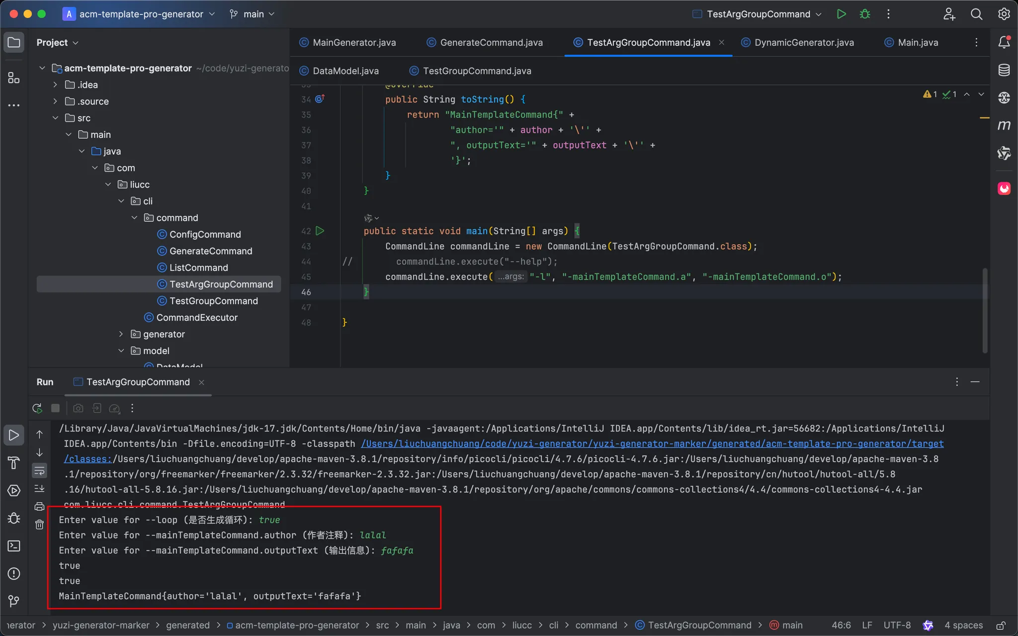
Task: Rerun TestArgGroupCommand in Run panel
Action: [37, 408]
